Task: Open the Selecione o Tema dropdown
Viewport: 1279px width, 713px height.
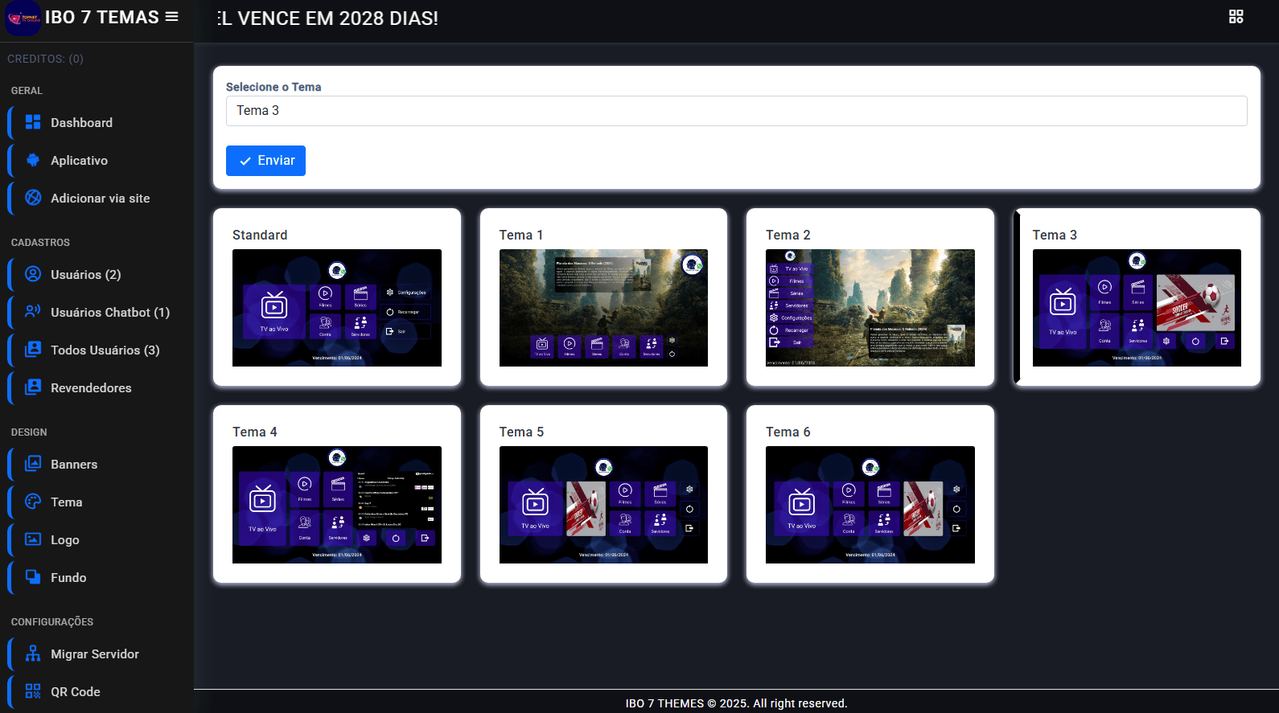Action: 736,111
